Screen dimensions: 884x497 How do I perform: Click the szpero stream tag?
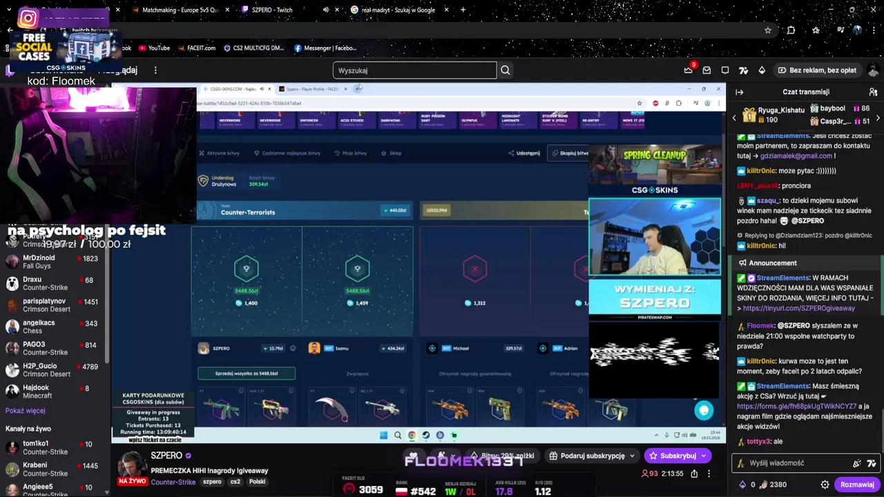pos(212,482)
